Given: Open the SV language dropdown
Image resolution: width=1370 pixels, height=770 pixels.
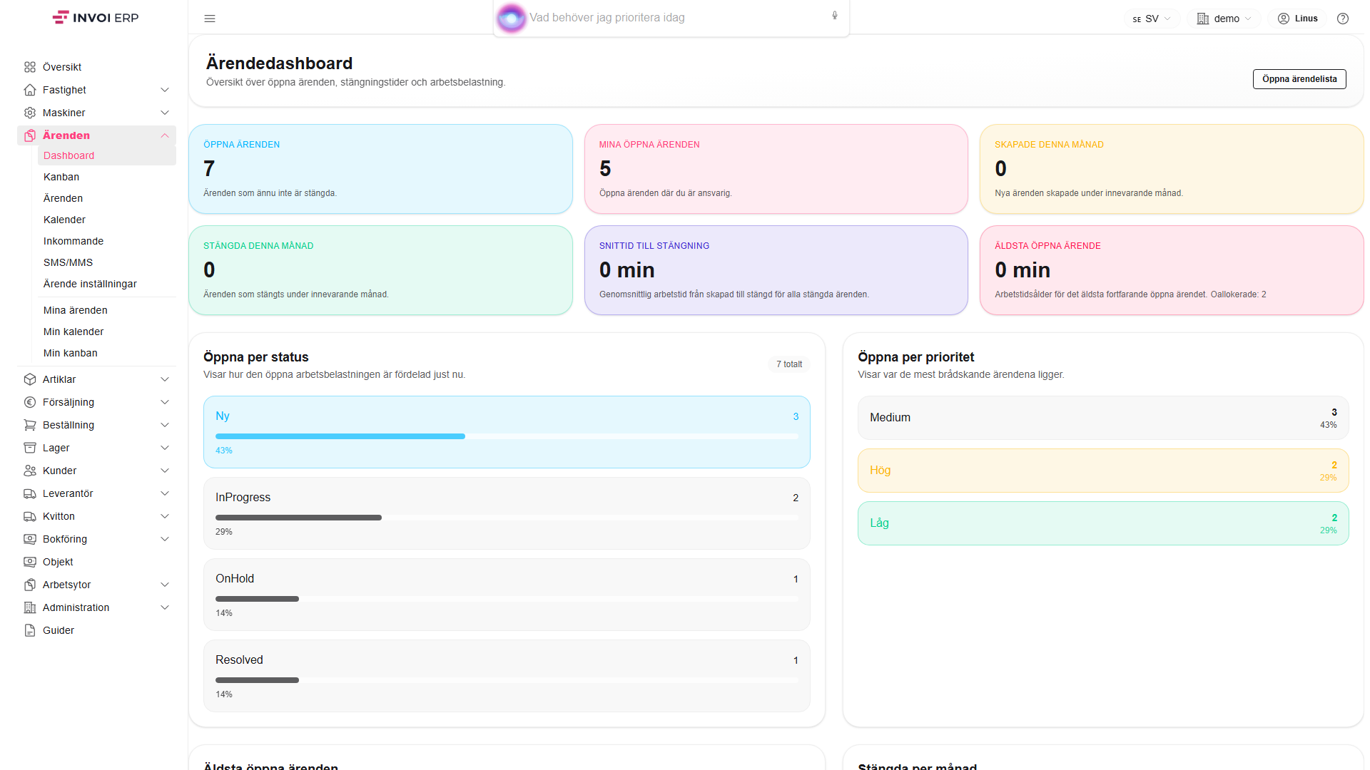Looking at the screenshot, I should (1152, 19).
